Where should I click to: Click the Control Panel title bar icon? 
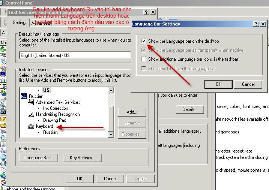[2, 3]
